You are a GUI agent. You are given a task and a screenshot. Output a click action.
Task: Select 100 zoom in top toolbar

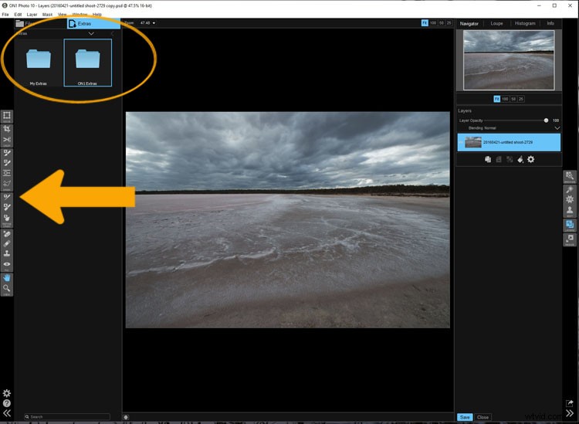(433, 23)
